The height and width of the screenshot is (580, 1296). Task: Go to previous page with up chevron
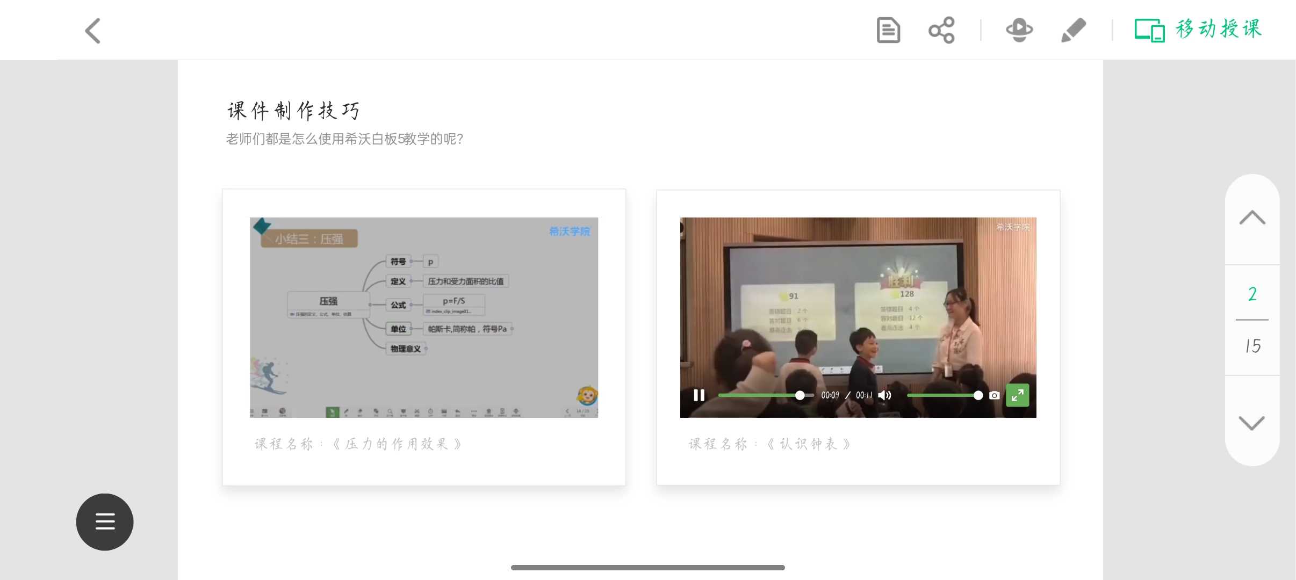1252,218
